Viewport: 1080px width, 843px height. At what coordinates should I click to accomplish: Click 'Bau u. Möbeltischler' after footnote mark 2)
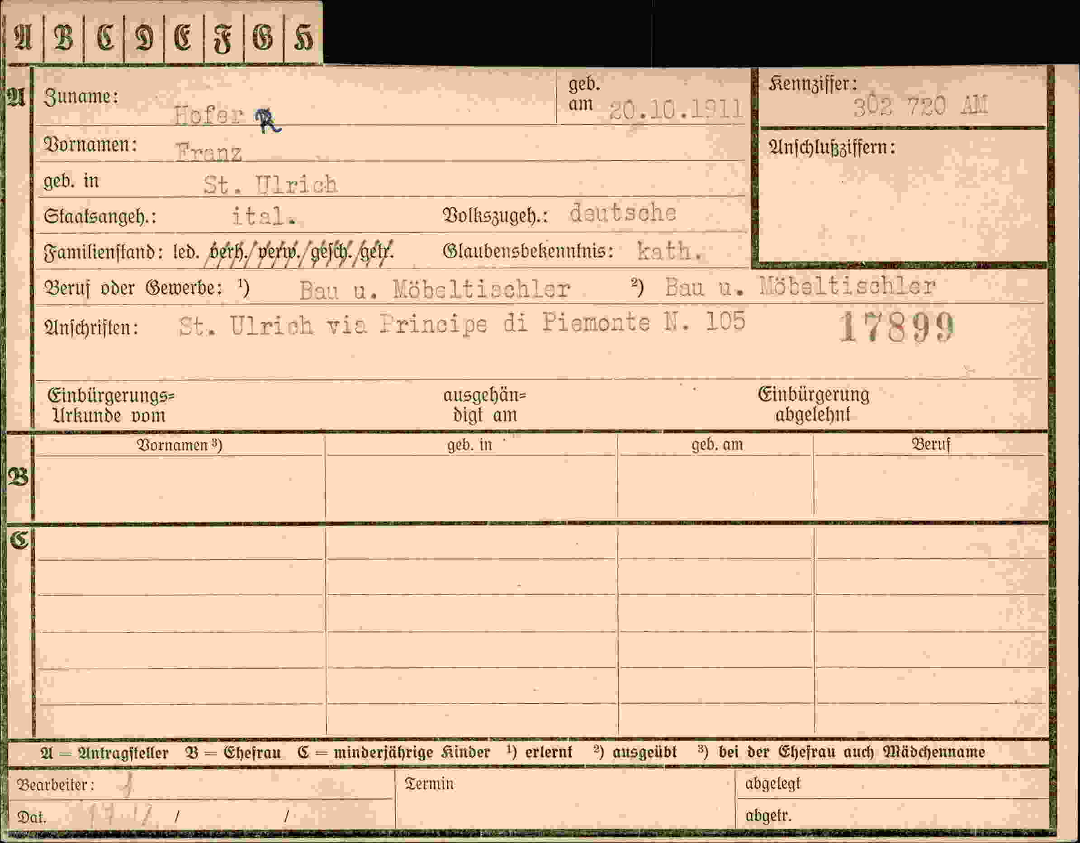[800, 286]
